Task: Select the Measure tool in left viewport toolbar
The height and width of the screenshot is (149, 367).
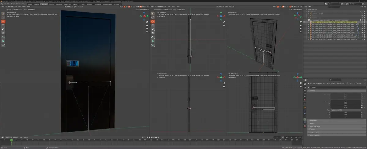Action: pos(3,41)
